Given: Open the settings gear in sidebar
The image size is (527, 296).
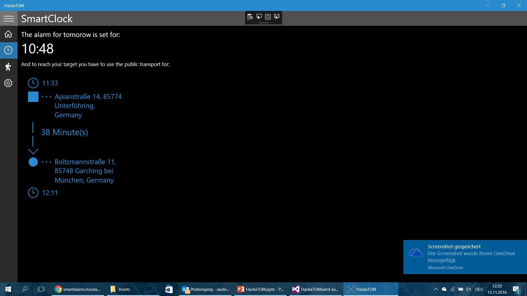Looking at the screenshot, I should [8, 83].
